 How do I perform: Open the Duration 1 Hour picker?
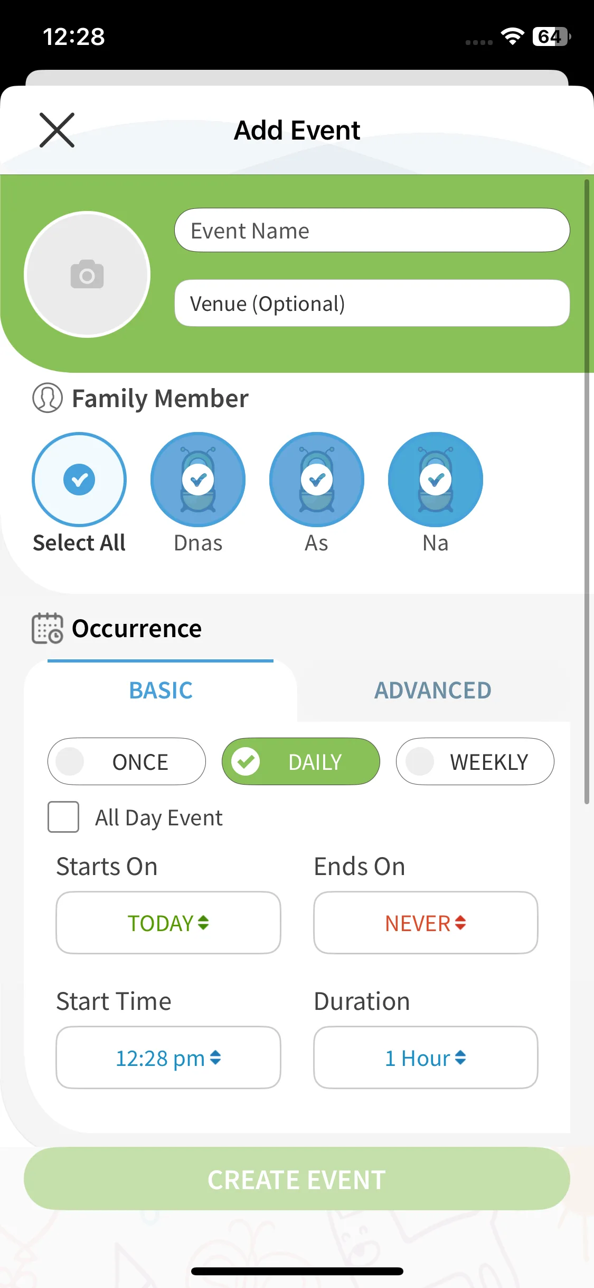[426, 1057]
